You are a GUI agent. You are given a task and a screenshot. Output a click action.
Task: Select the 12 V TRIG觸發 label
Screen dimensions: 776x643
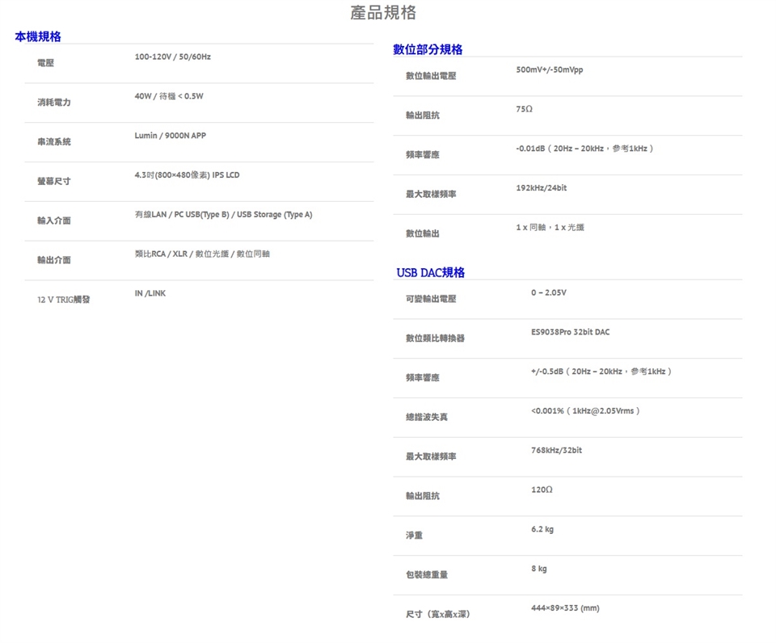click(x=63, y=300)
